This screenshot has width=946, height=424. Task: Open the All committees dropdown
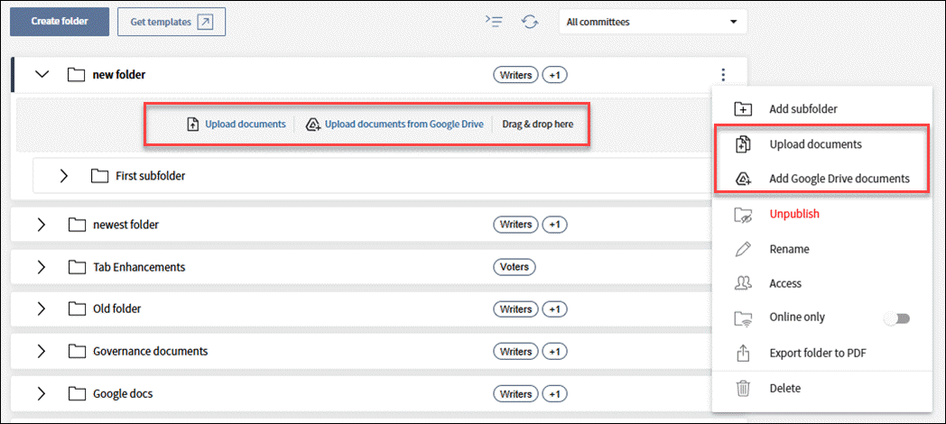tap(652, 22)
